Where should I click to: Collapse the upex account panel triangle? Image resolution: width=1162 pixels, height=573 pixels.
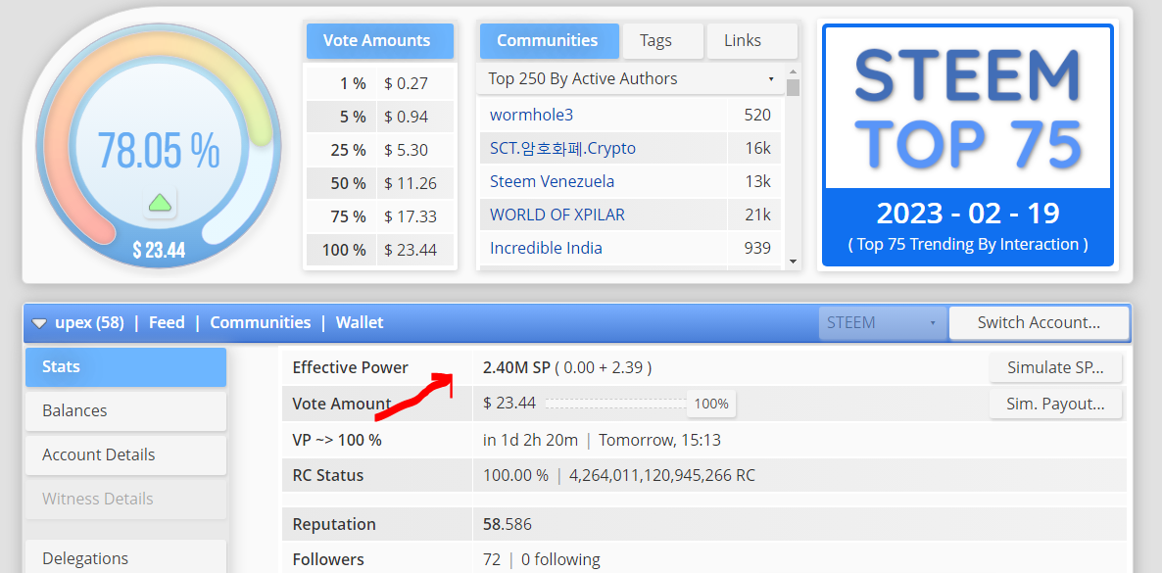40,323
